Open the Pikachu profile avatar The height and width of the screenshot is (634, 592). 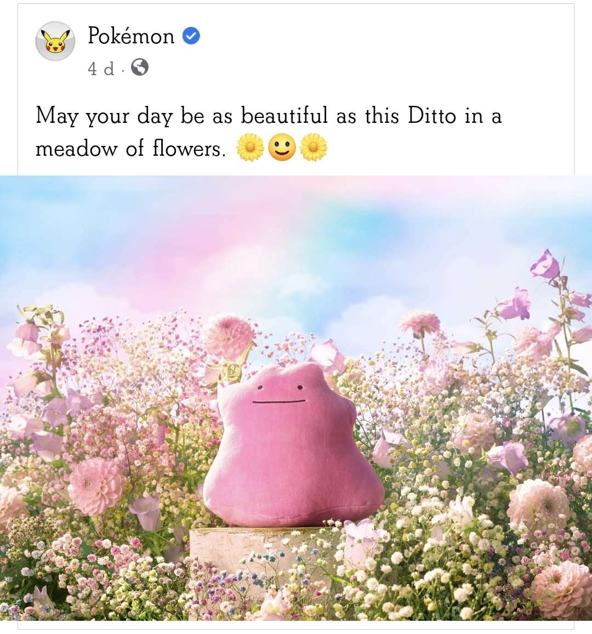pos(55,41)
